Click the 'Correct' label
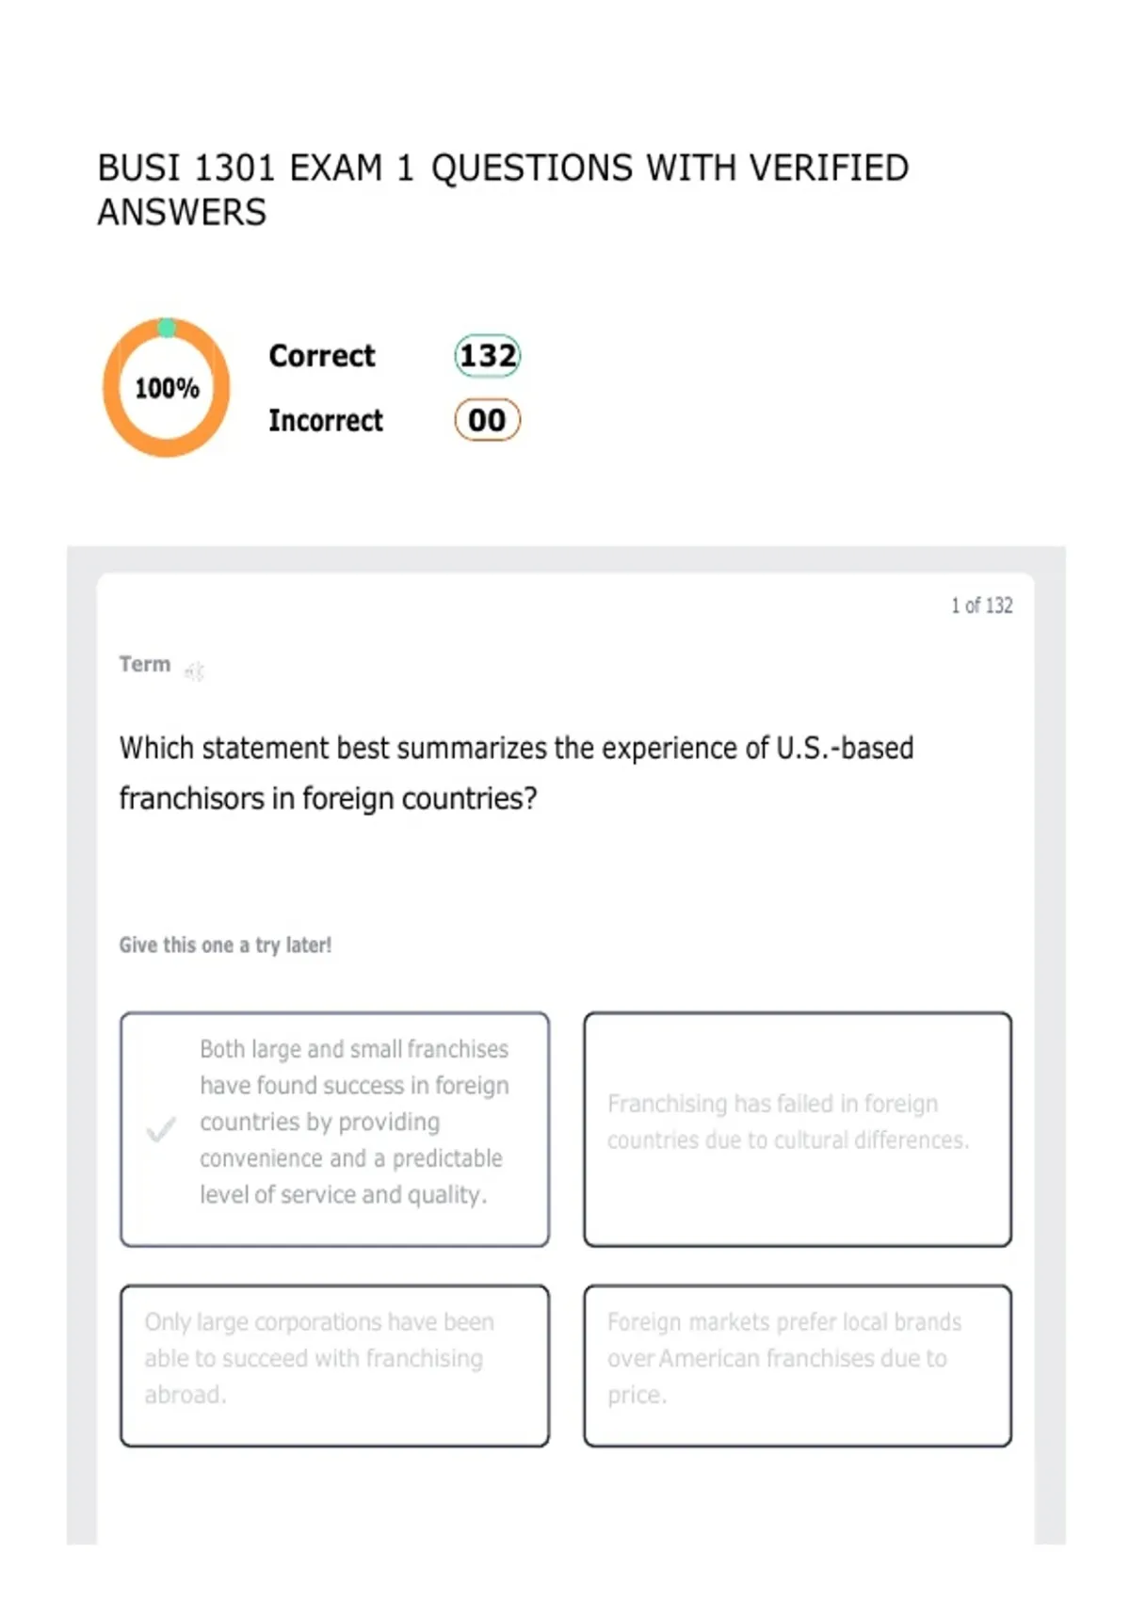Screen dimensions: 1130x1601 click(322, 356)
